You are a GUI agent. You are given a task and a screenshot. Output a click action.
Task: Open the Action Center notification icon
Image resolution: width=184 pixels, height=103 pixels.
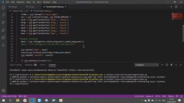(x=179, y=100)
